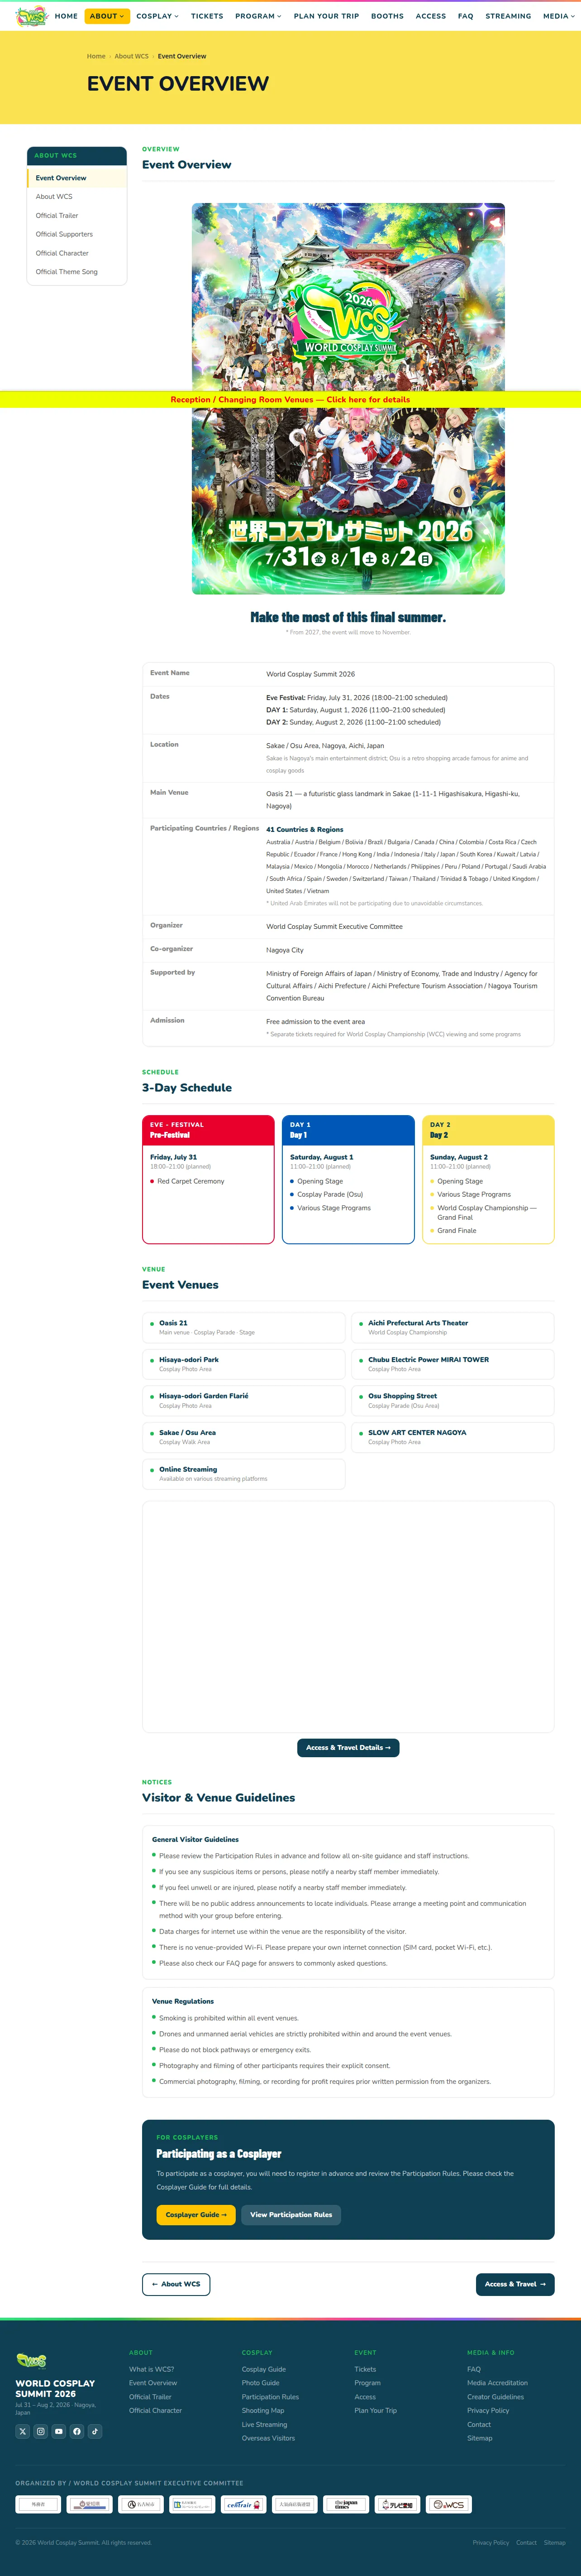Viewport: 581px width, 2576px height.
Task: Open PLAN YOUR TRIP in the navbar
Action: pos(326,16)
